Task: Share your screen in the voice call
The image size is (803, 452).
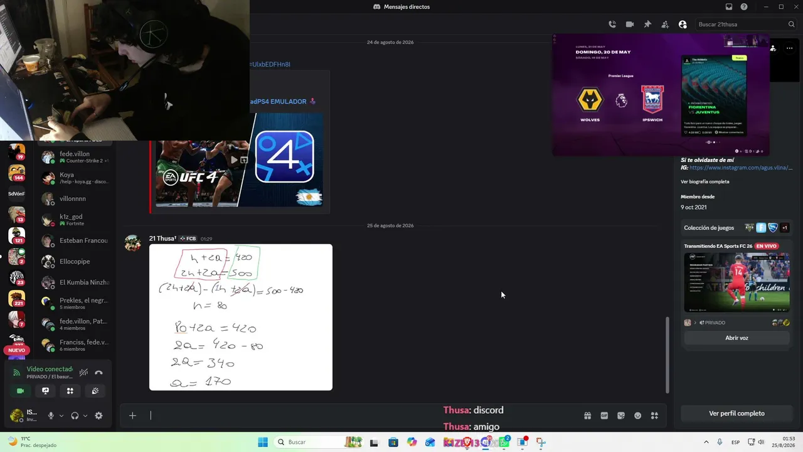Action: click(45, 390)
